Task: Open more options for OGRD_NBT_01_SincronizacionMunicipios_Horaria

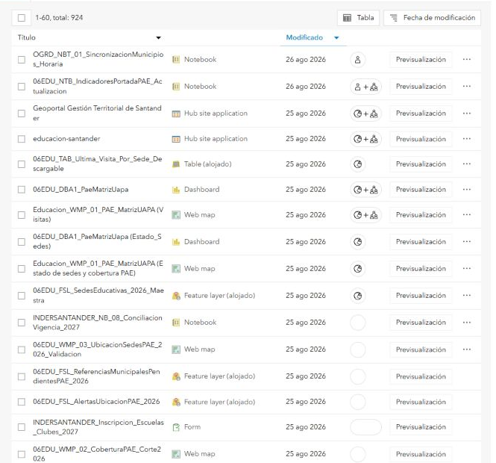Action: (467, 60)
